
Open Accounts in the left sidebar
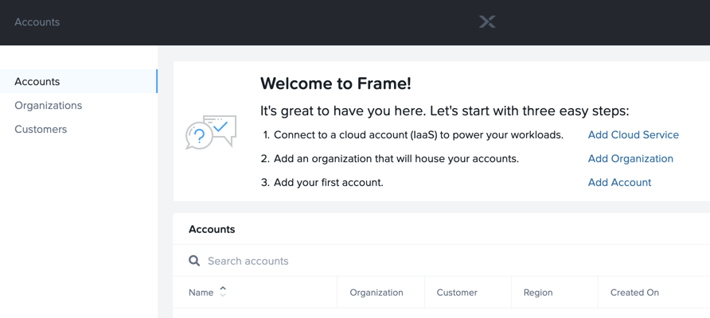pyautogui.click(x=37, y=81)
